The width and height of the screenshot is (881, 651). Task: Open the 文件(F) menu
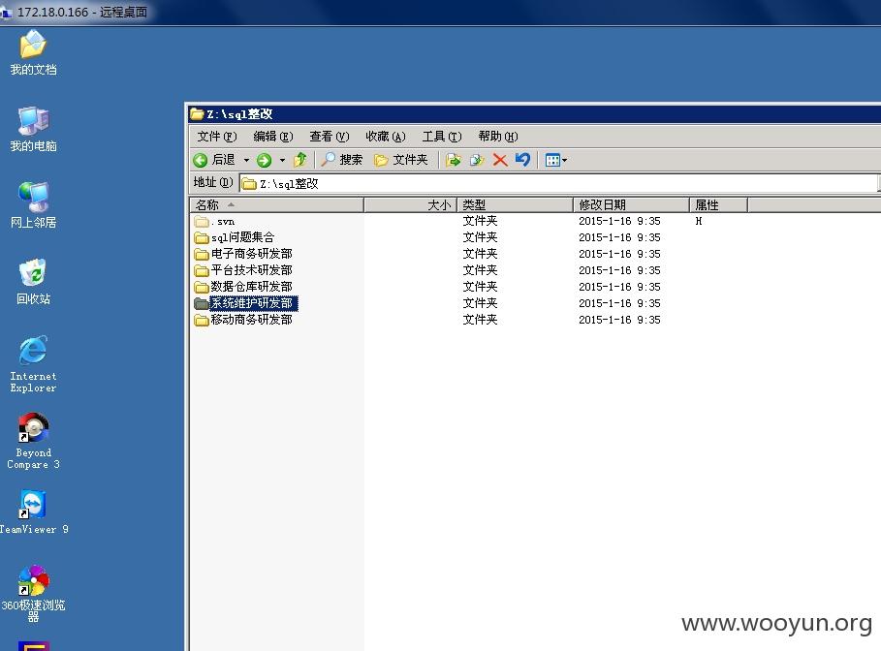217,137
